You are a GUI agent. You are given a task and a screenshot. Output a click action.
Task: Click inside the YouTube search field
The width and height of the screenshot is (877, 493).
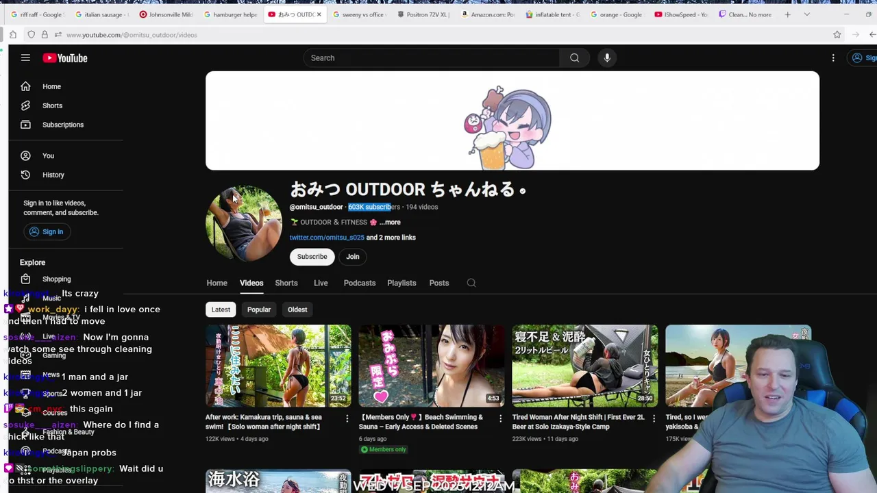[x=432, y=58]
